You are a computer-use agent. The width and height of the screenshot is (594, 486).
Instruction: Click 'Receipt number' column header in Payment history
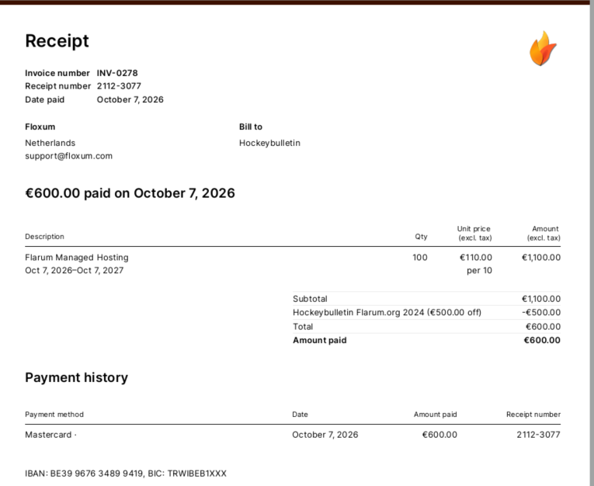pyautogui.click(x=533, y=415)
